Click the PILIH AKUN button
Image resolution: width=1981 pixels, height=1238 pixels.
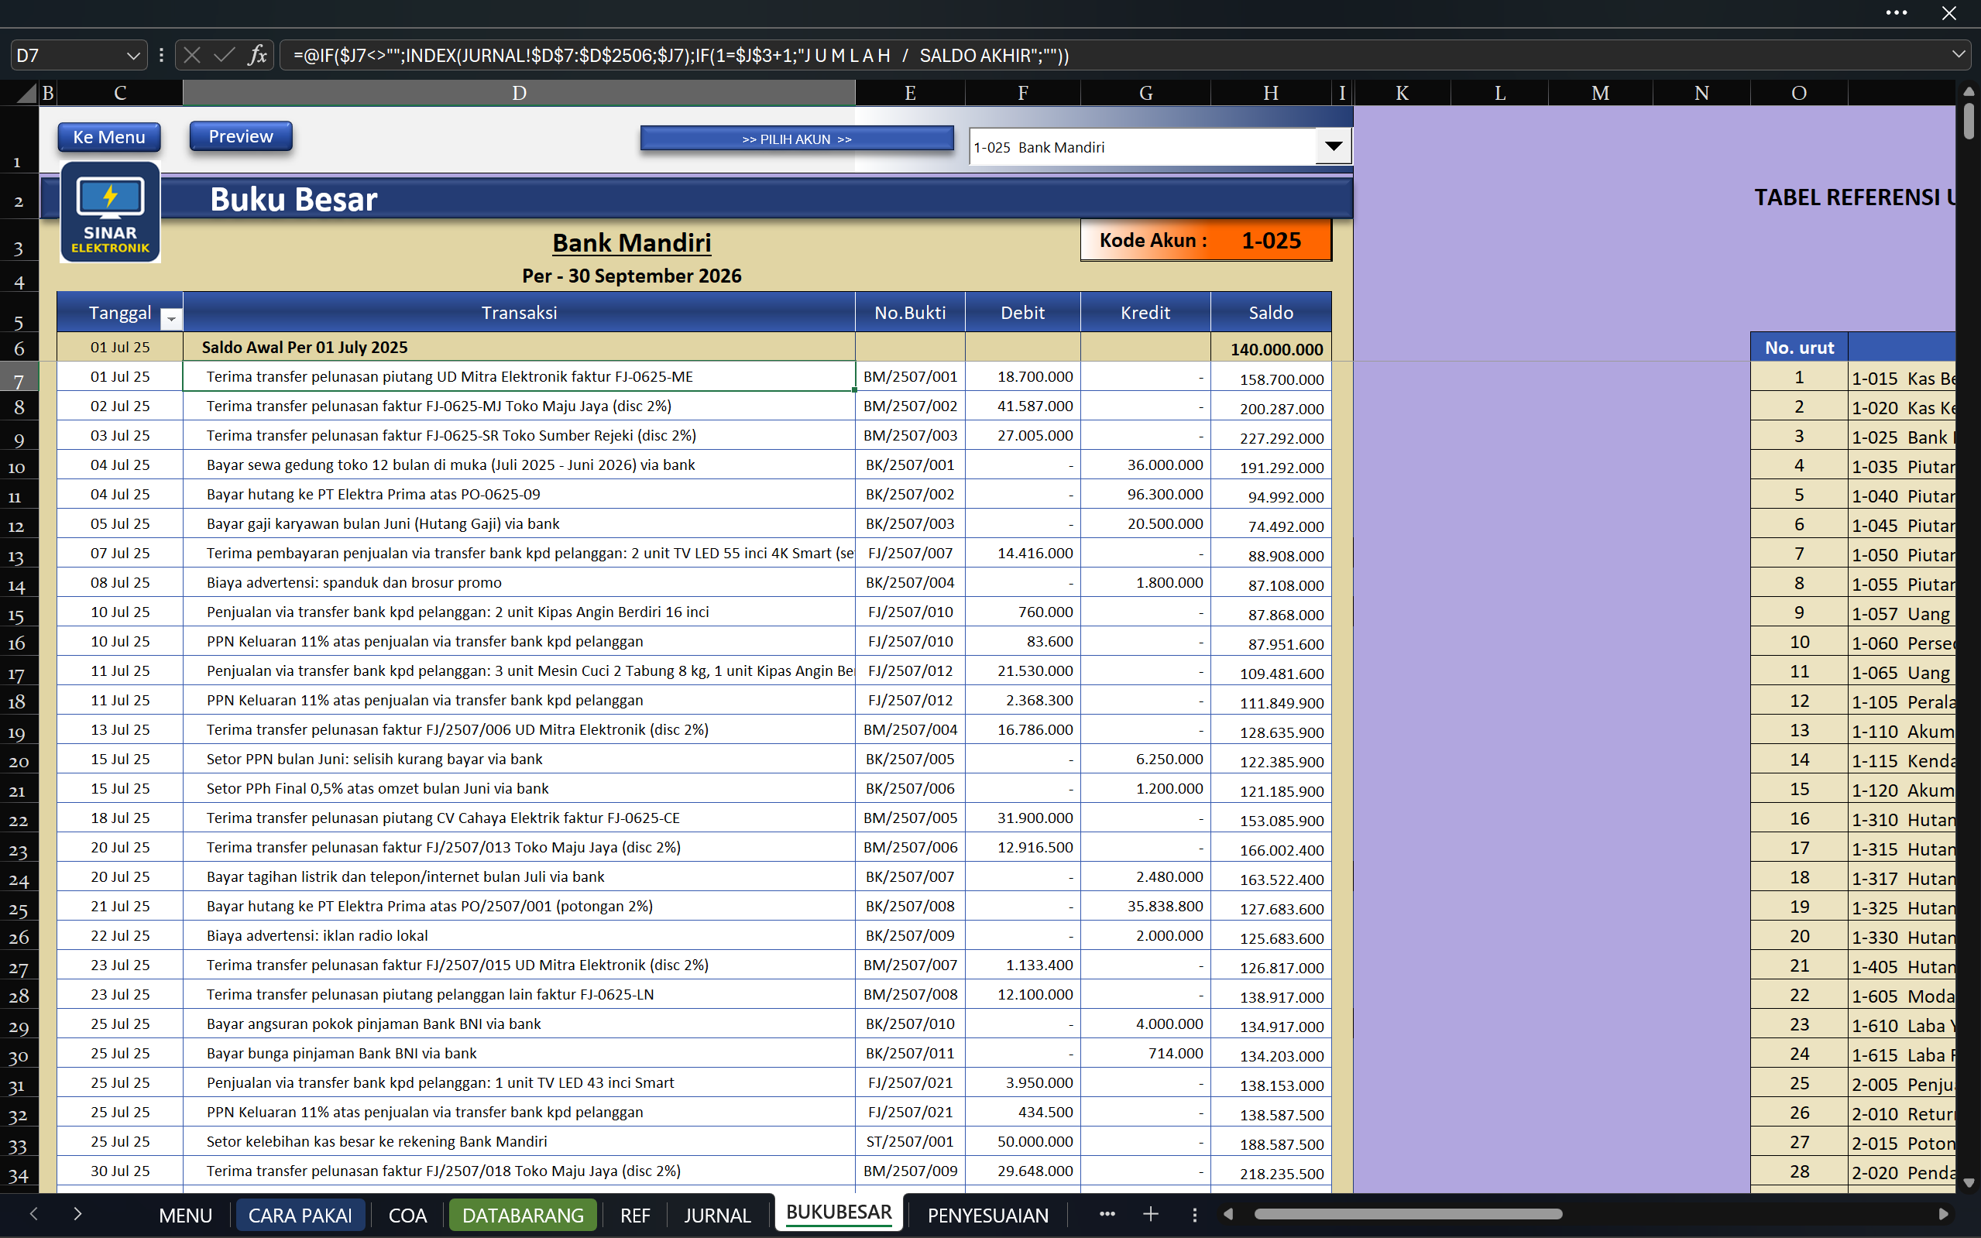click(x=797, y=139)
